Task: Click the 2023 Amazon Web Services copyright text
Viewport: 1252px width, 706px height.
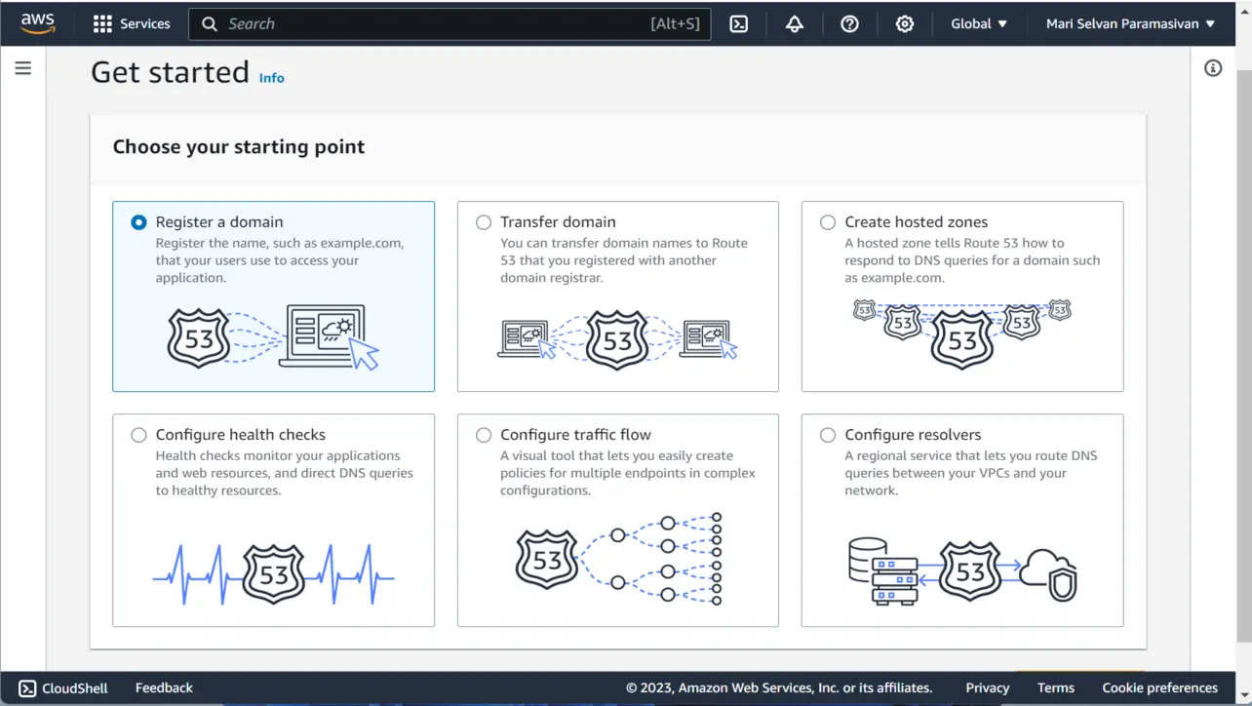Action: tap(779, 687)
